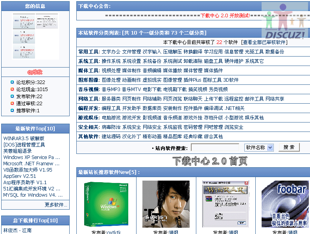310x234 pixels.
Task: Open 电脑游戏 subcategory
Action: (111, 118)
